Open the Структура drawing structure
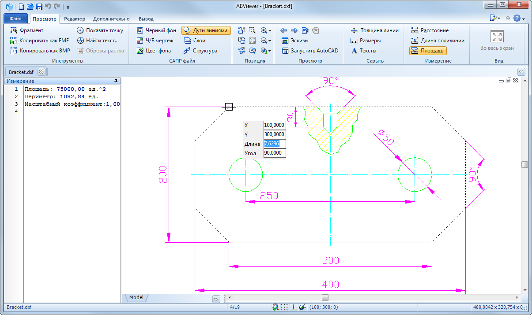532x315 pixels. [200, 51]
